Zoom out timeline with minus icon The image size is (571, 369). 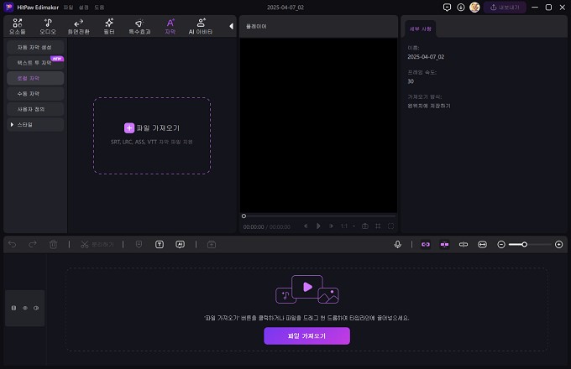[501, 244]
